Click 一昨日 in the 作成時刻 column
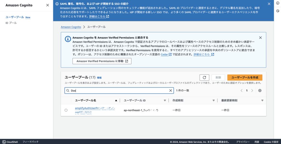Viewport: 281px width, 144px height. click(x=176, y=110)
